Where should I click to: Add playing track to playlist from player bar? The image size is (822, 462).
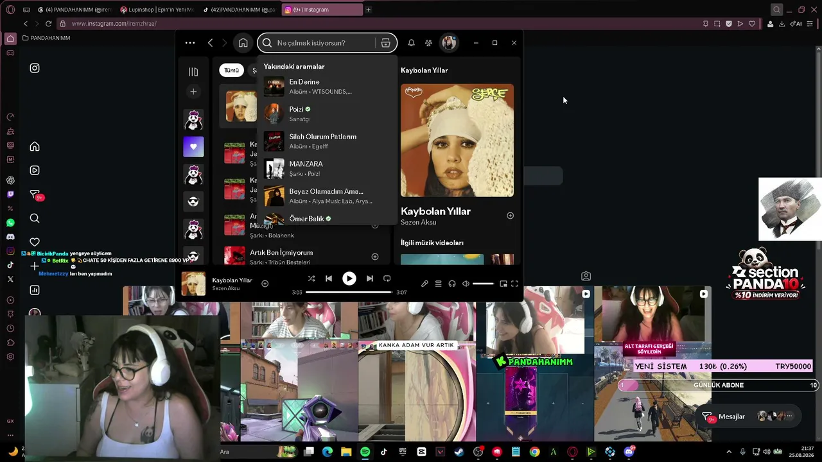tap(265, 284)
